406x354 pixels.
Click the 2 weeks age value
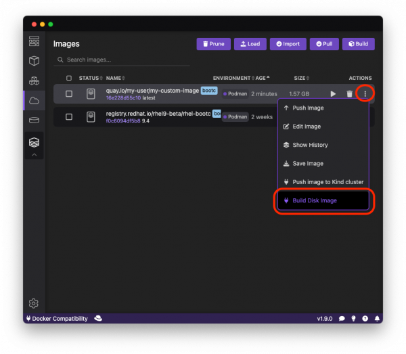[x=262, y=117]
